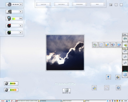Click the Tool header on dock
This screenshot has width=128, height=102.
125,35
